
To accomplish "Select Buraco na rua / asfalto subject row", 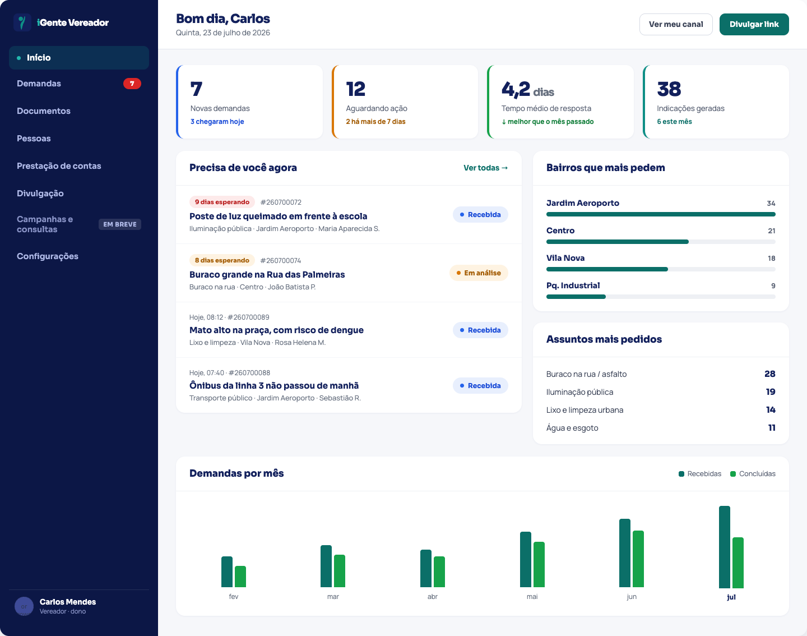I will (x=661, y=374).
